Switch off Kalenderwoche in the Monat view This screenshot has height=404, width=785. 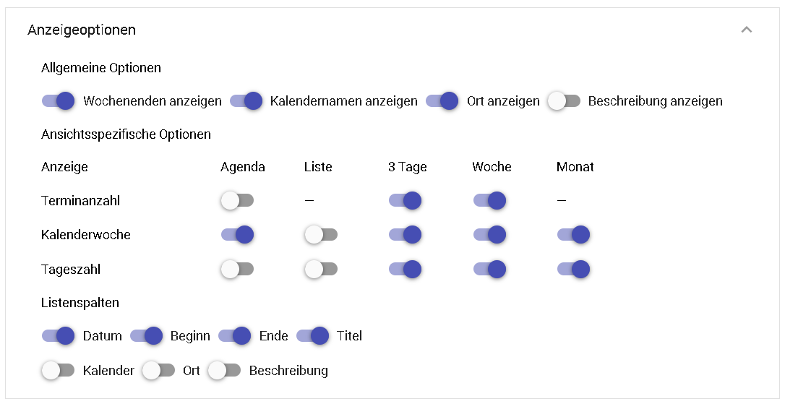coord(574,235)
